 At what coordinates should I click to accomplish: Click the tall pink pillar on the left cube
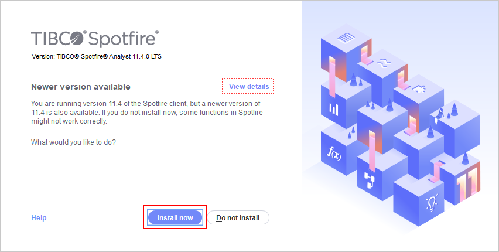(331, 76)
